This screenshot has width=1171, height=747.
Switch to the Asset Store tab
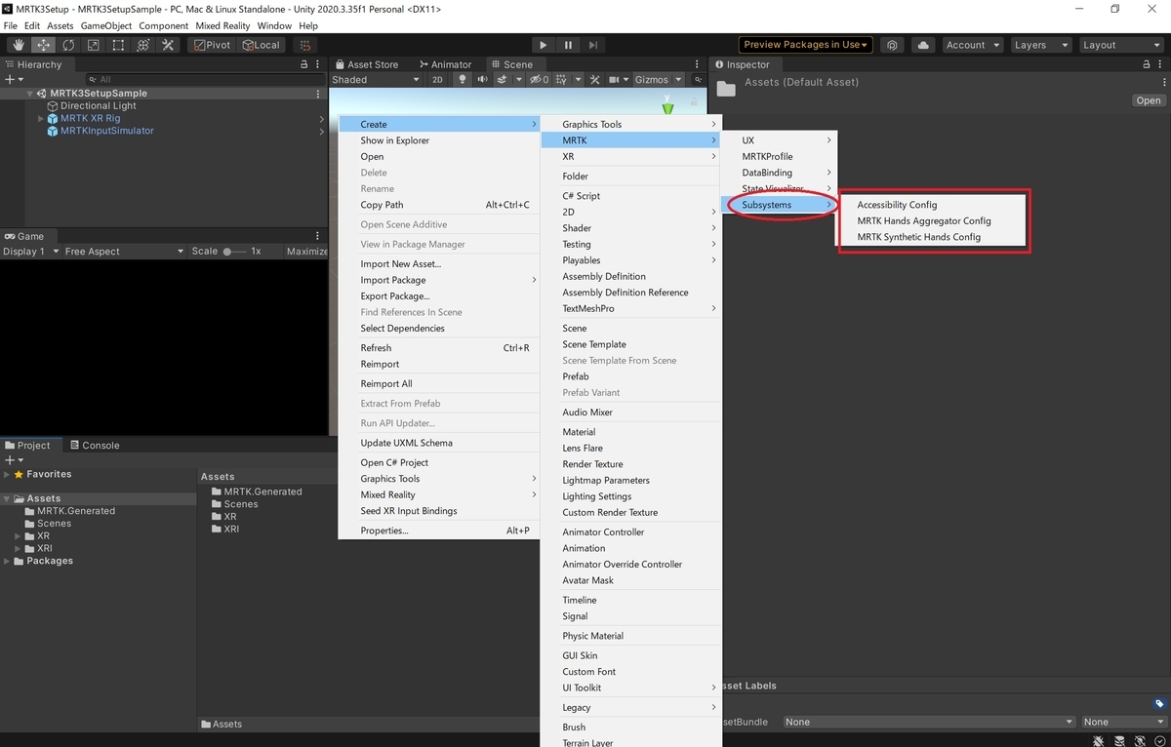click(366, 64)
